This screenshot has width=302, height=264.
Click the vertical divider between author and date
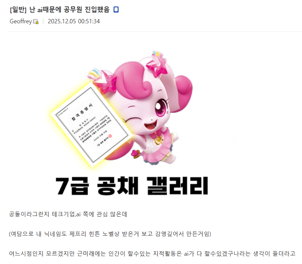(43, 21)
